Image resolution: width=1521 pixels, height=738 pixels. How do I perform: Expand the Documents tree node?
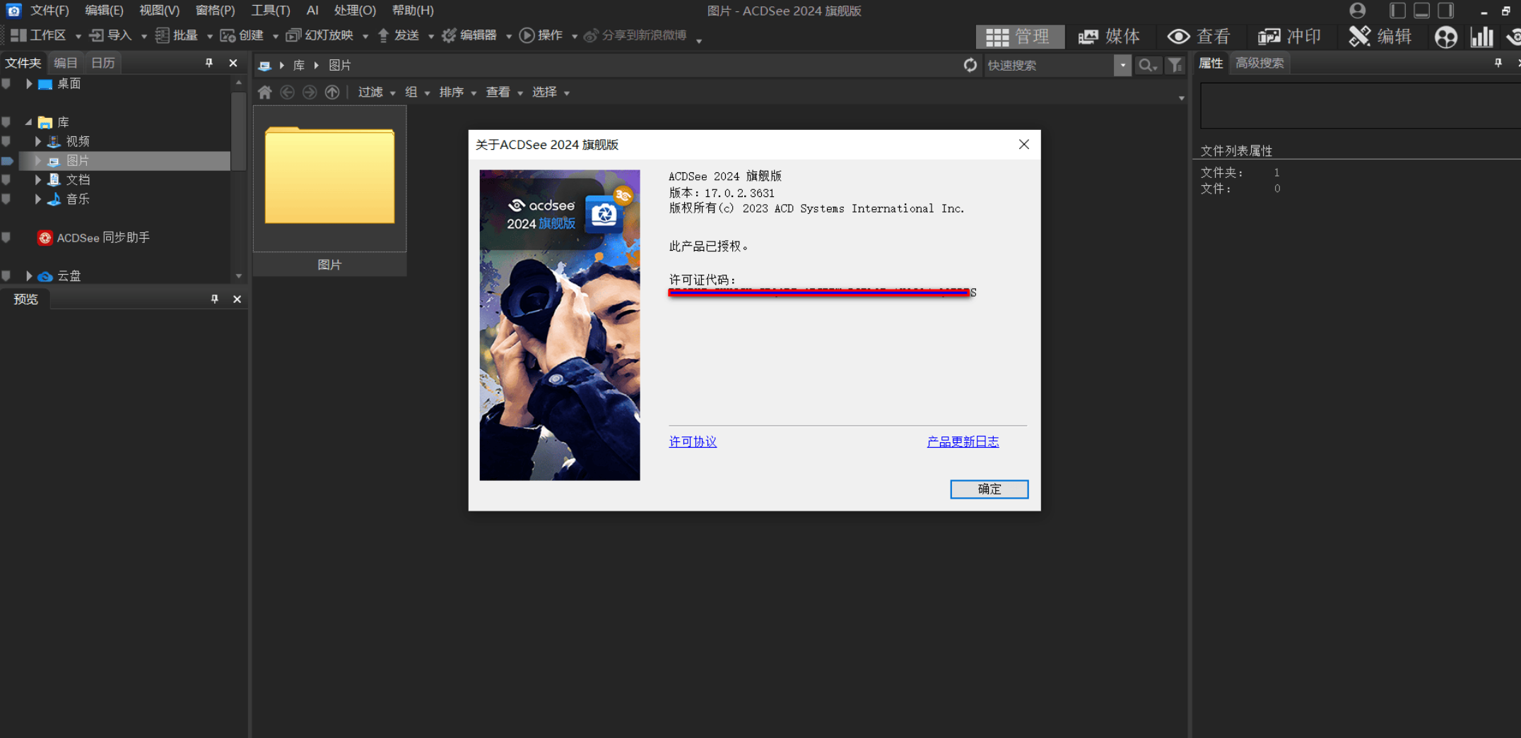tap(38, 179)
